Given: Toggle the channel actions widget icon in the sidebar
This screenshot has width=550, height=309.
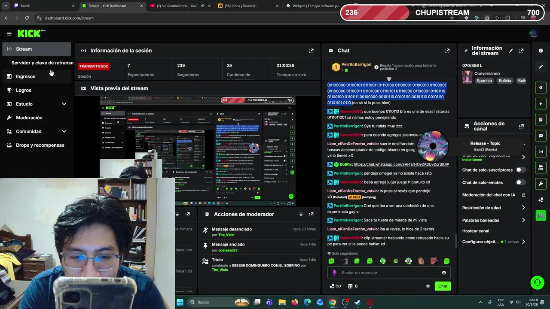Looking at the screenshot, I should (x=541, y=167).
